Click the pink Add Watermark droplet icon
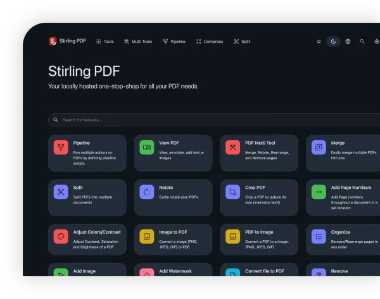Viewport: 380px width, 299px height. coord(147,272)
